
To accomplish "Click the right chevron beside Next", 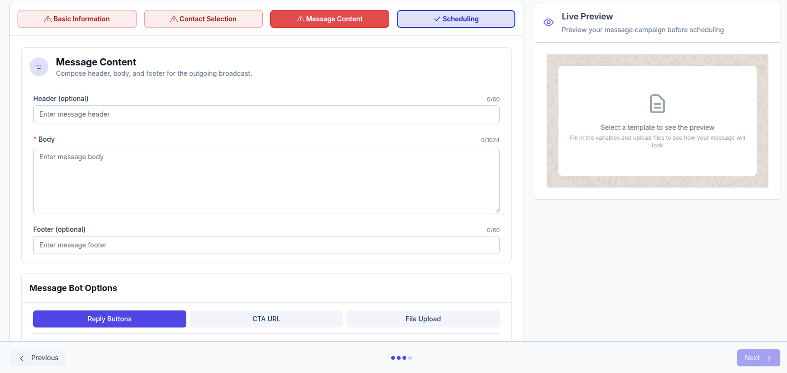I will click(769, 358).
